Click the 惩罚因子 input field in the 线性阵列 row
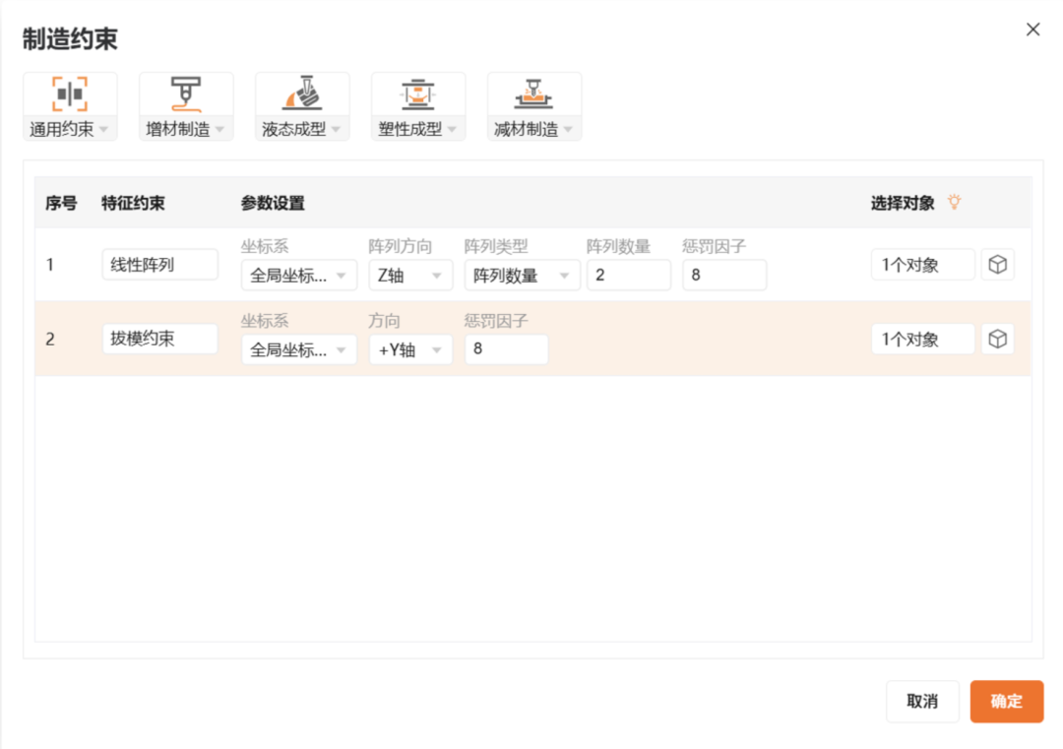The height and width of the screenshot is (749, 1063). click(724, 276)
